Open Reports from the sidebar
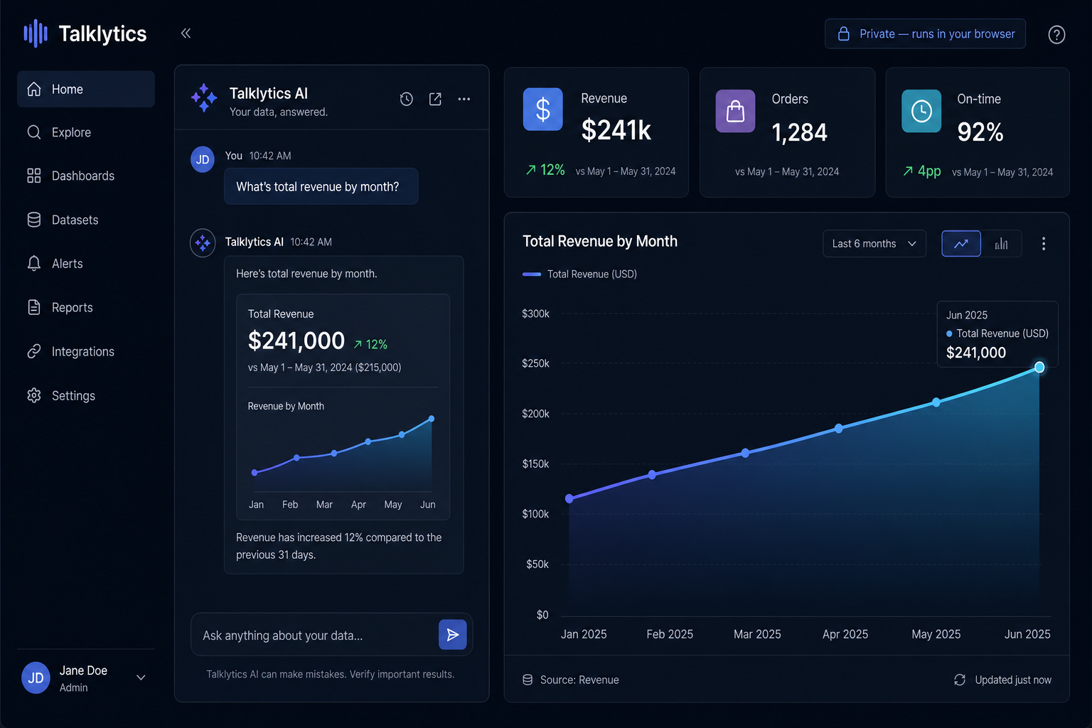Screen dimensions: 1092x728 pyautogui.click(x=86, y=307)
